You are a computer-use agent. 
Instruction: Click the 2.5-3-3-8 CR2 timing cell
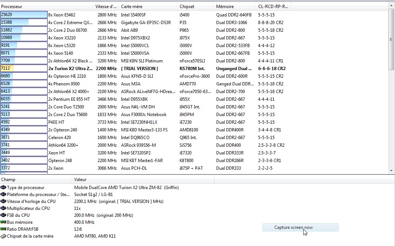(271, 145)
